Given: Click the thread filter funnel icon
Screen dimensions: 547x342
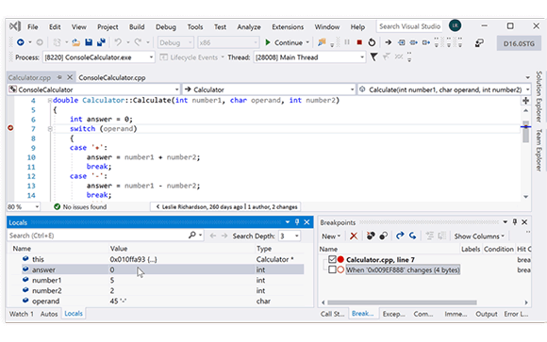Looking at the screenshot, I should [x=373, y=57].
